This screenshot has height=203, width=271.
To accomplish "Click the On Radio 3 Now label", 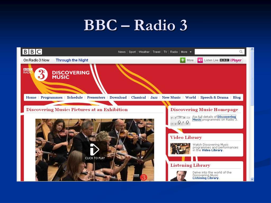I will [36, 60].
